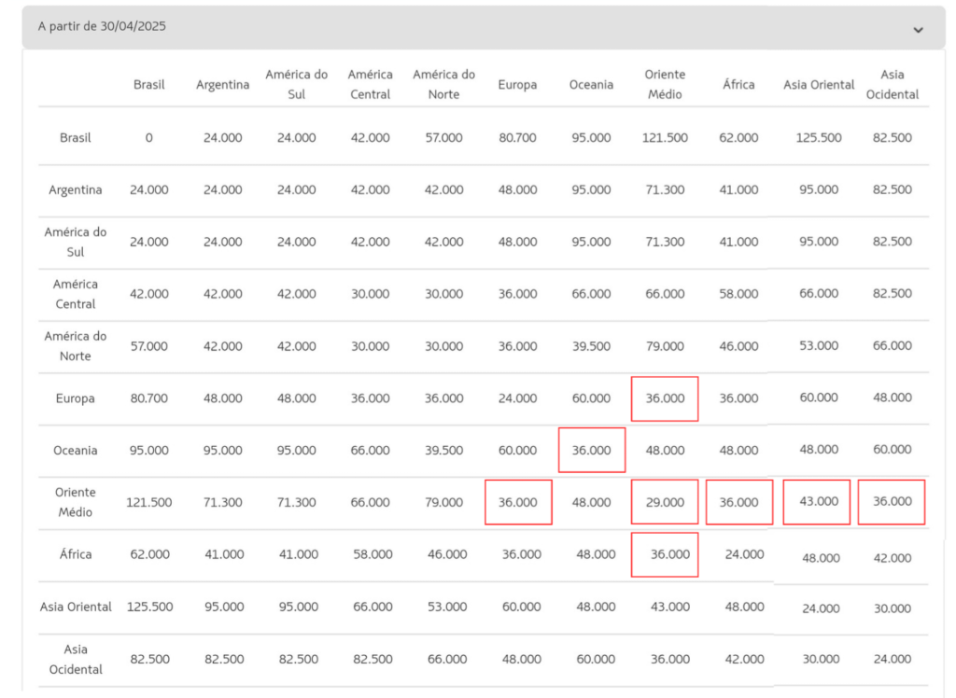Screen dimensions: 956x698
Task: Click the Oceania row label
Action: [x=76, y=450]
